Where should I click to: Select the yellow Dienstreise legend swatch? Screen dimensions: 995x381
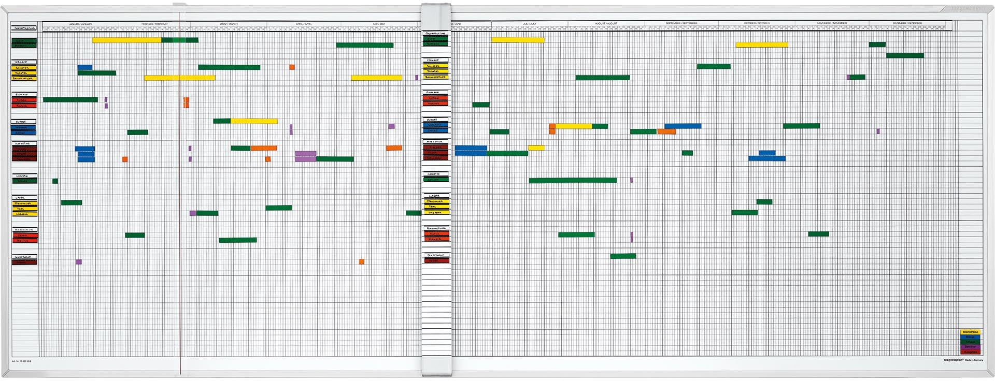(x=970, y=332)
